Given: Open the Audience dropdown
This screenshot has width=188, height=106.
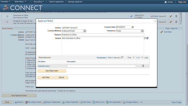Looking at the screenshot, I should click(x=142, y=31).
